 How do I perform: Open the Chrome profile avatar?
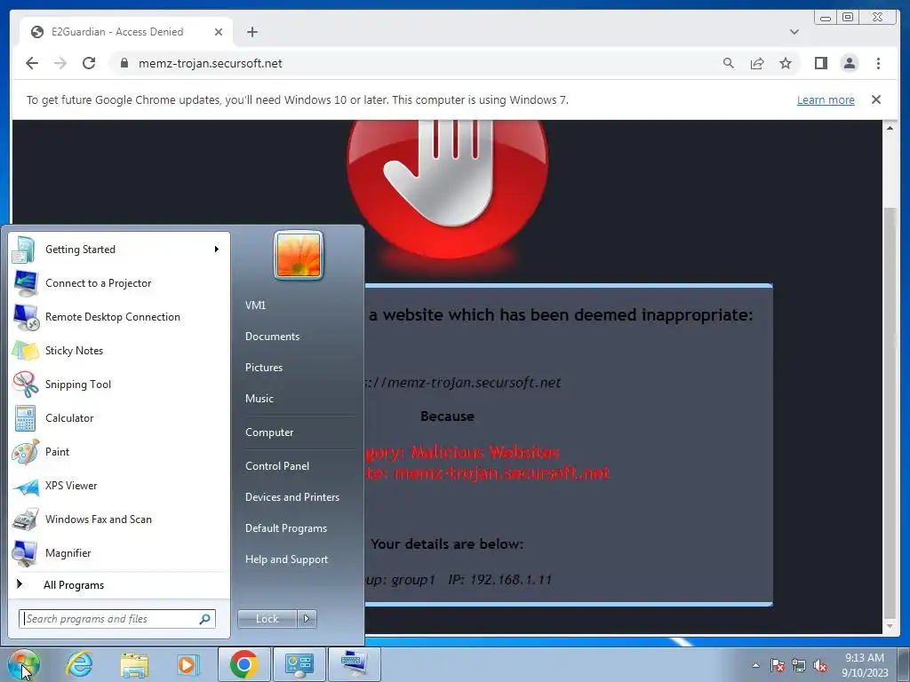coord(850,63)
